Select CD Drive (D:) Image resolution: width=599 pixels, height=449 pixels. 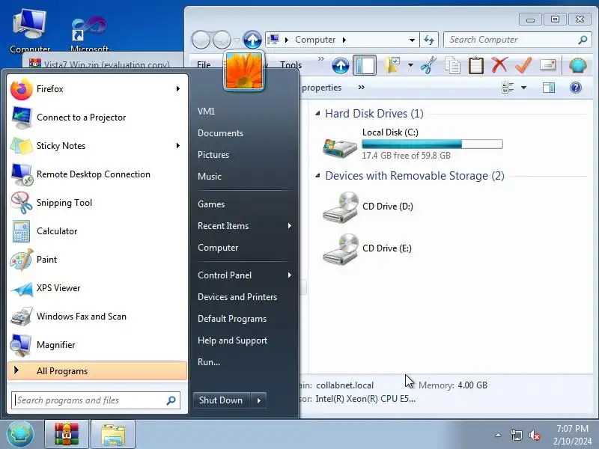368,207
